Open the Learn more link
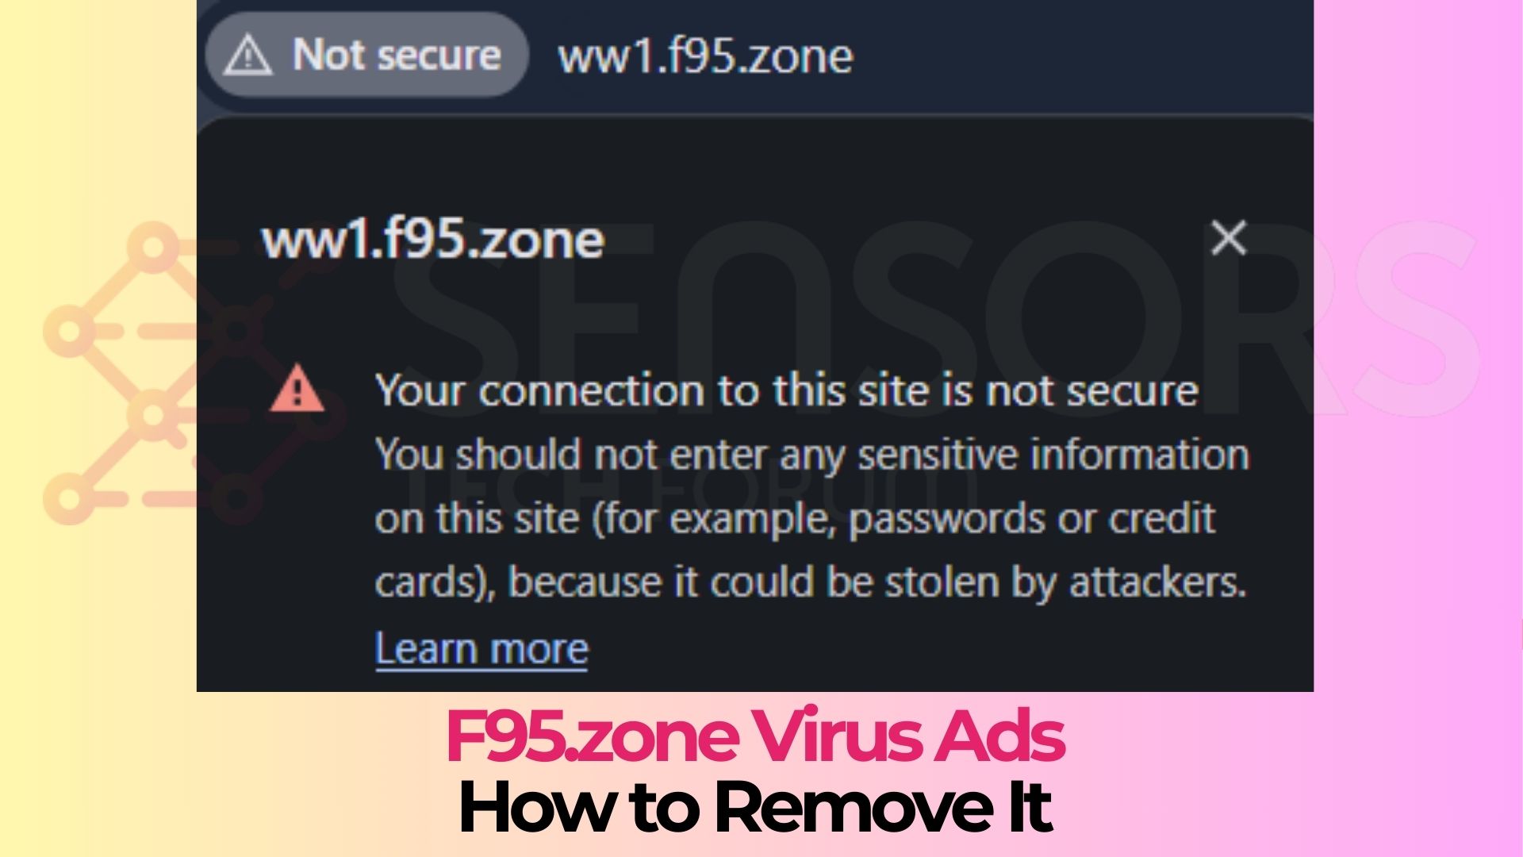Viewport: 1523px width, 857px height. (x=481, y=649)
